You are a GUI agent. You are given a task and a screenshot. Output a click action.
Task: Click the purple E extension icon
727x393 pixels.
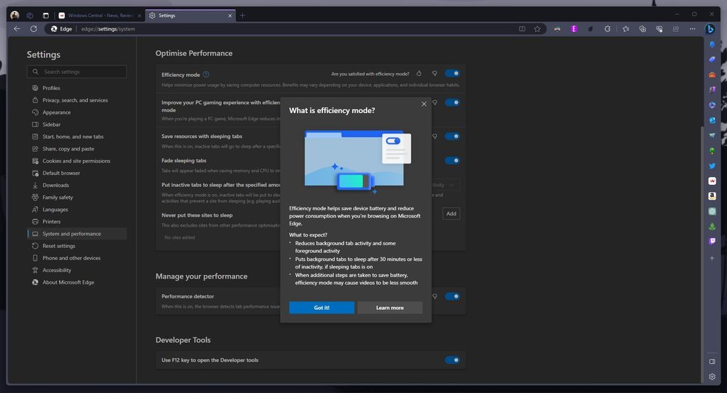[574, 28]
